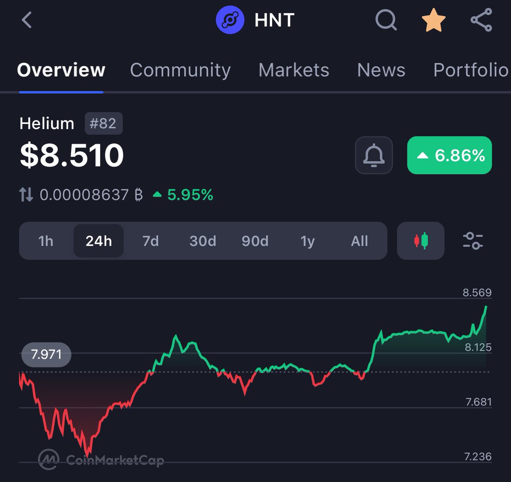Switch to candlestick chart view icon
Viewport: 511px width, 482px height.
[421, 241]
